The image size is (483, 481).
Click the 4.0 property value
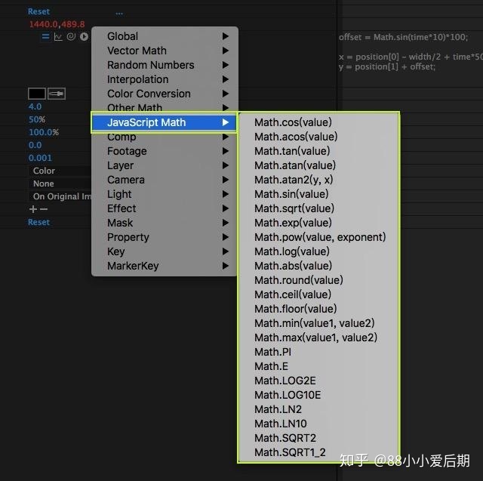[x=35, y=106]
